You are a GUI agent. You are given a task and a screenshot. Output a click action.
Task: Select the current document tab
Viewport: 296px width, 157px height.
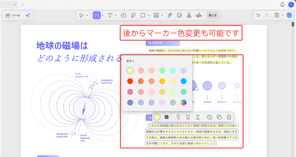9,5
